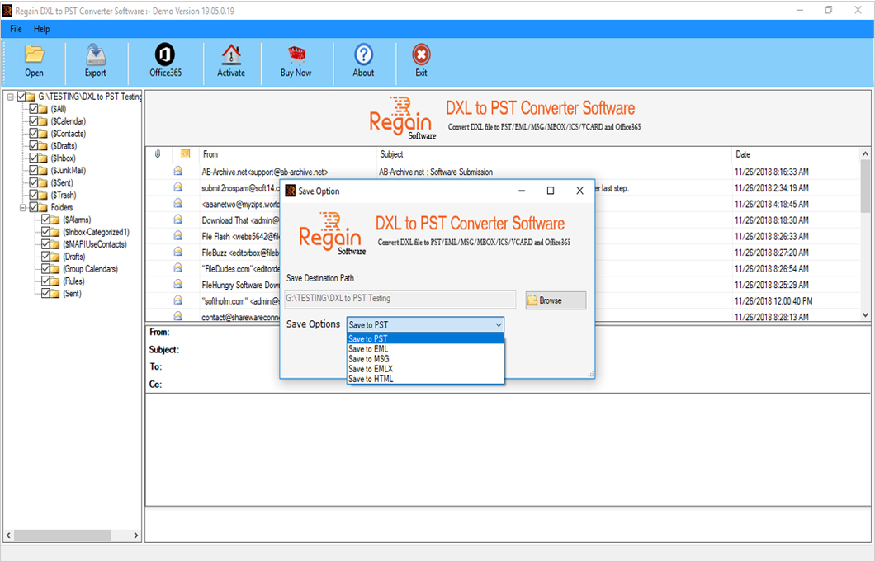875x562 pixels.
Task: Click the Browse button for destination path
Action: click(x=555, y=300)
